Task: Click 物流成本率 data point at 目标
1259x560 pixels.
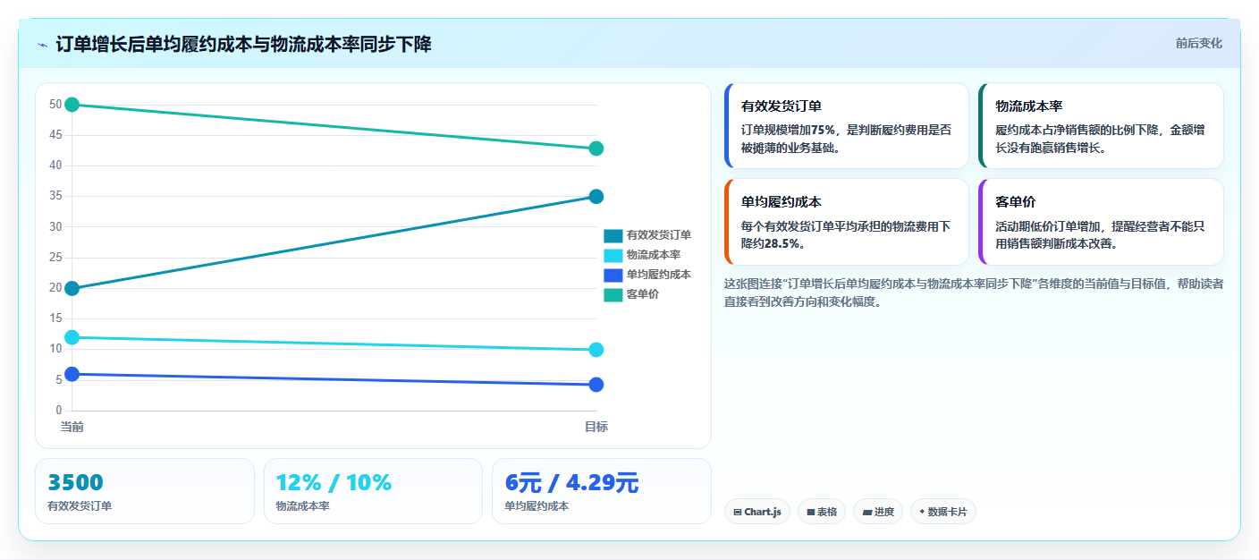Action: [596, 350]
